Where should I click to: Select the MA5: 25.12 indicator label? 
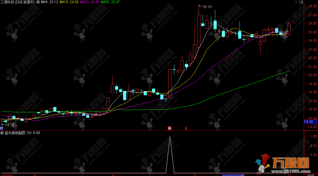50,2
